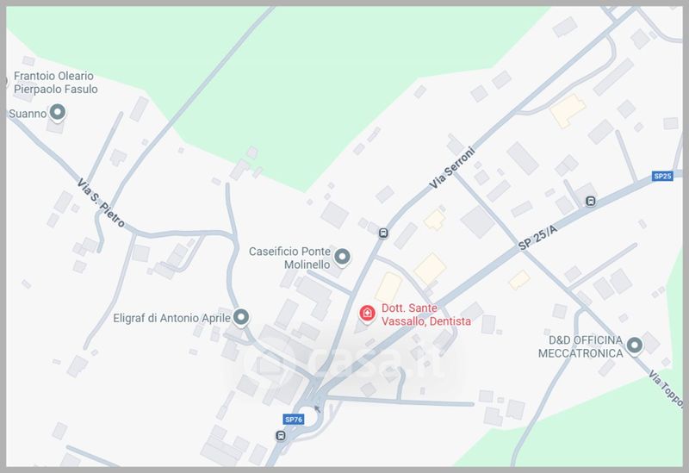
Task: Select the bus stop icon near SP25
Action: 591,202
